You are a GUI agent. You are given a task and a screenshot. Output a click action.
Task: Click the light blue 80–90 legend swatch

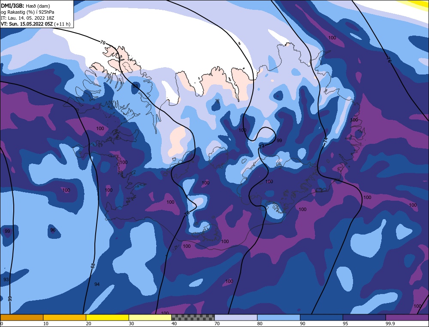(x=278, y=317)
